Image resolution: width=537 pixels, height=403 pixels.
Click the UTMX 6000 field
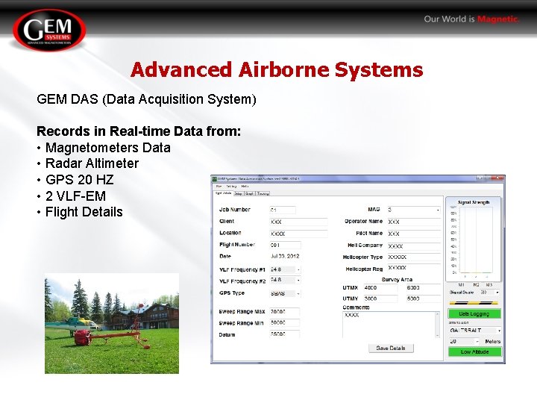pos(424,288)
